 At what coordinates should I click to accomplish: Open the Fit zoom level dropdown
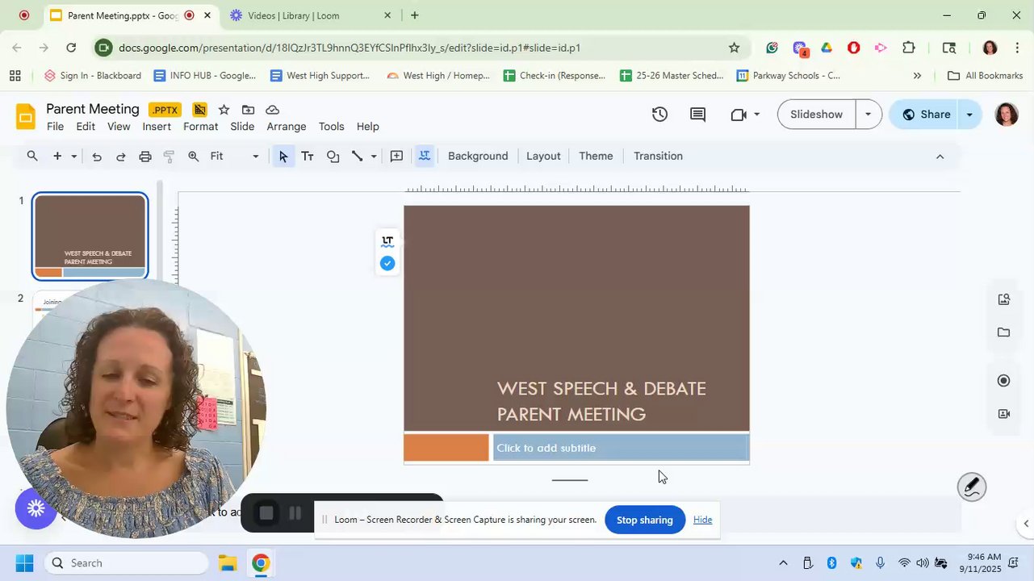pos(235,157)
